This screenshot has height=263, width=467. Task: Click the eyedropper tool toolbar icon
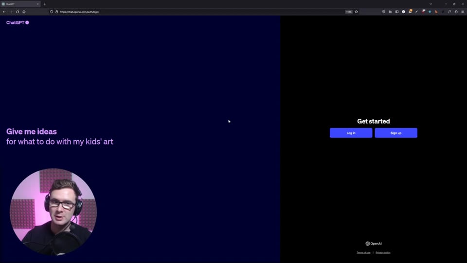pos(417,12)
